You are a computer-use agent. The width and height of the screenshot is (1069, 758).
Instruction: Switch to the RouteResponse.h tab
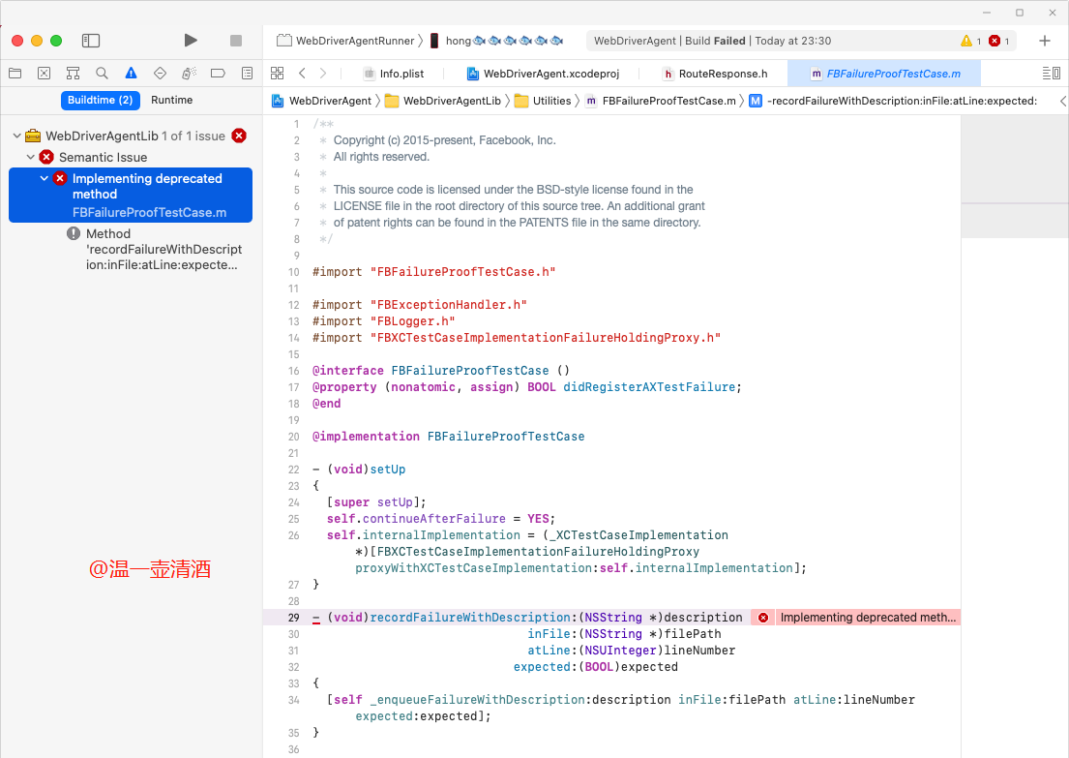point(715,74)
